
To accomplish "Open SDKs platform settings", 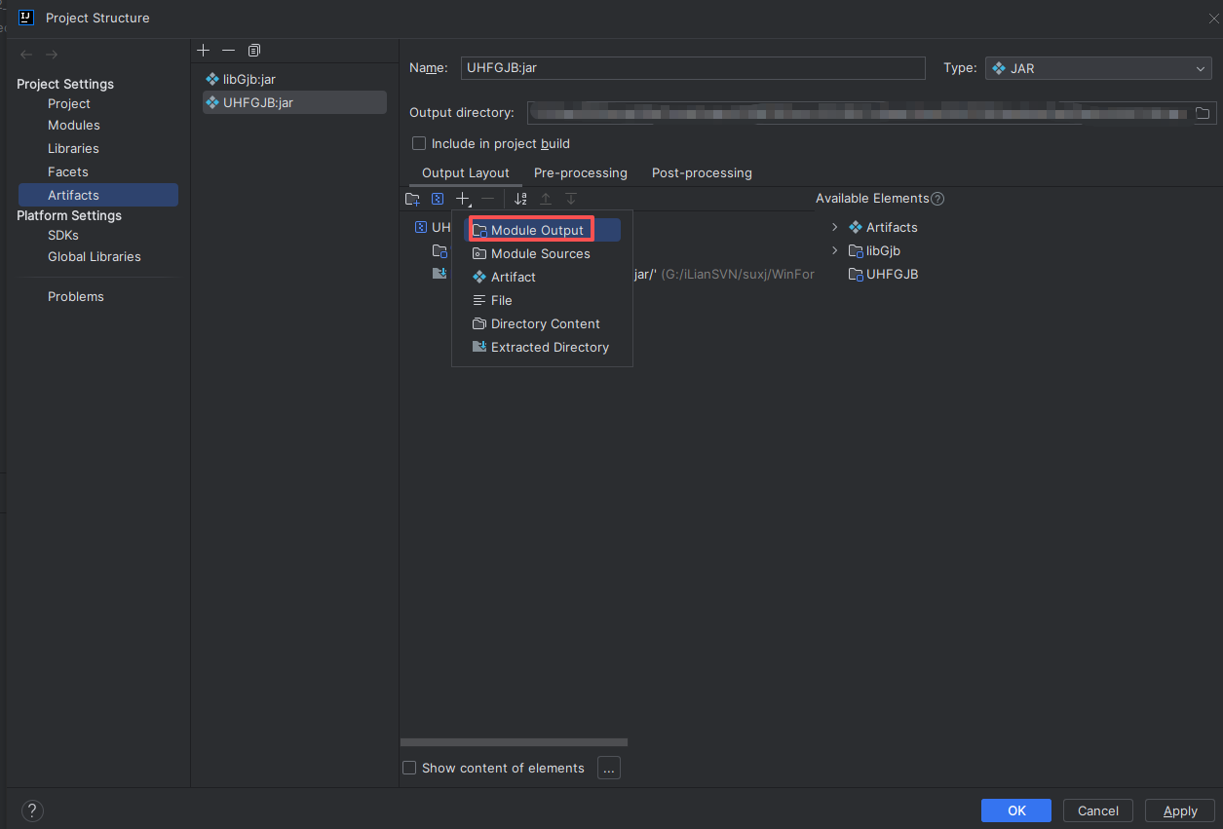I will coord(63,235).
